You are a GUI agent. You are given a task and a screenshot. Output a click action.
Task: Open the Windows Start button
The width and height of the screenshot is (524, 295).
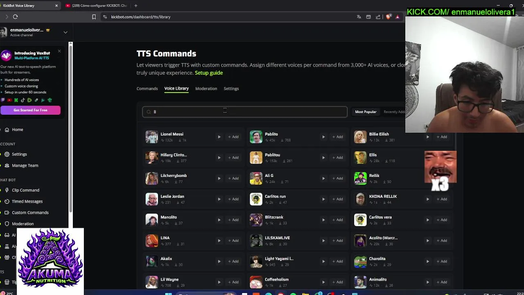tap(168, 293)
